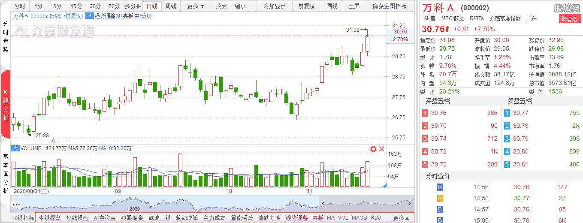Click the blue corner triangle of volume panel
583x223 pixels.
(384, 185)
